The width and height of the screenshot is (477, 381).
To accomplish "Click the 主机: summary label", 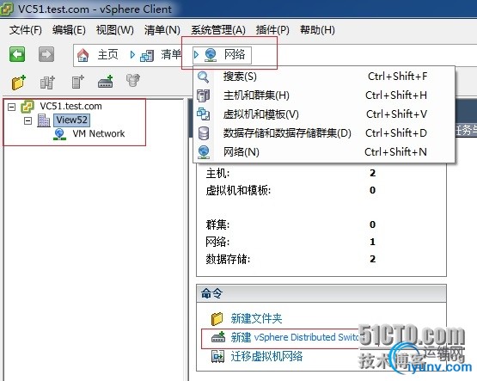I will pos(217,174).
